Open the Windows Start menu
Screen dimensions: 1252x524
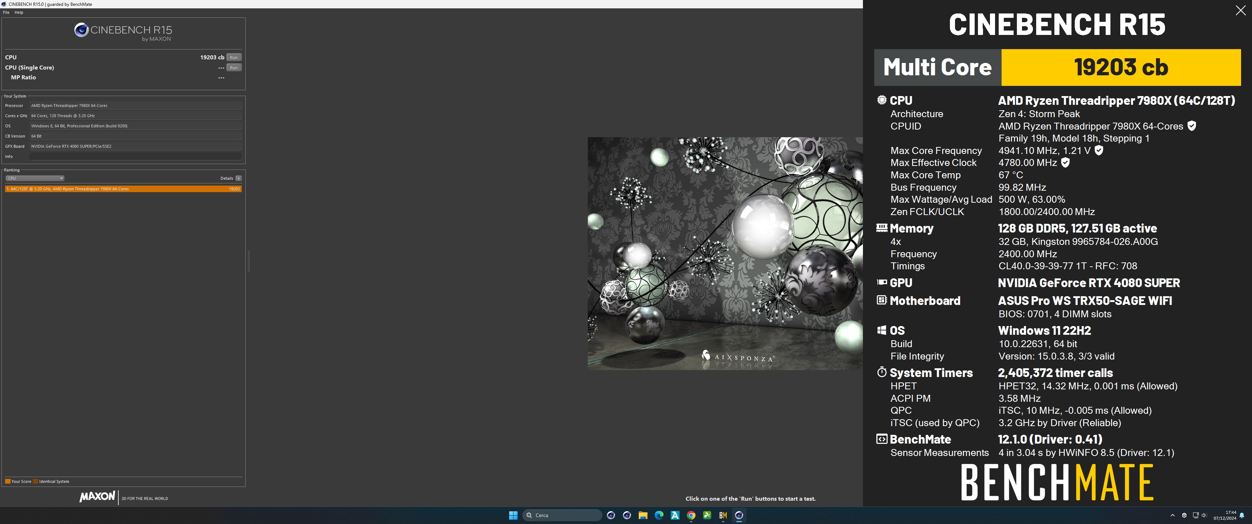(513, 515)
